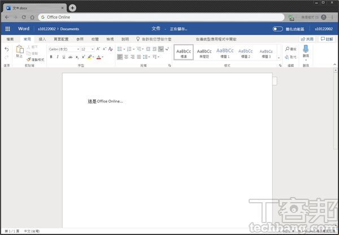
Task: Apply the yellow highlighter color
Action: [x=89, y=57]
